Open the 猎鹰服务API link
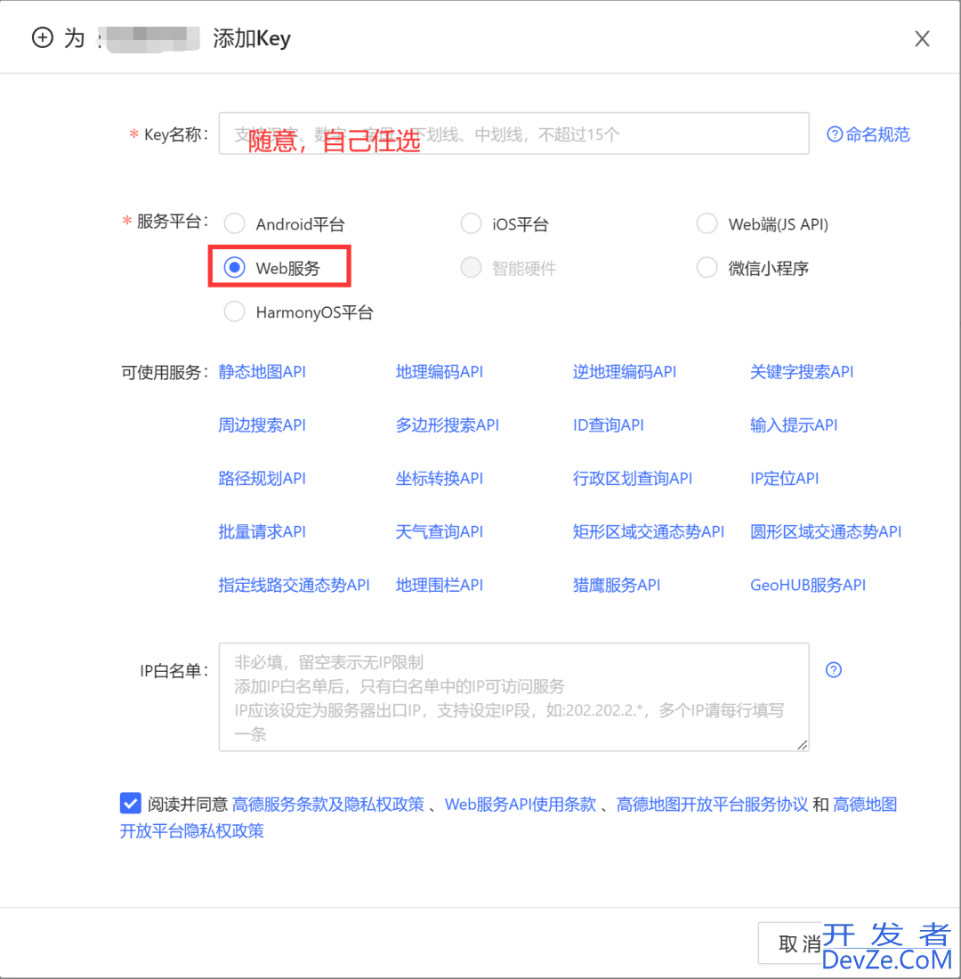Image resolution: width=961 pixels, height=979 pixels. tap(617, 585)
